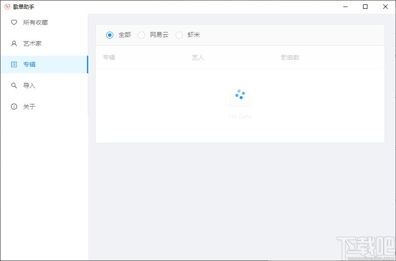Click the info icon beside 关于
Viewport: 396px width, 261px height.
pos(14,107)
